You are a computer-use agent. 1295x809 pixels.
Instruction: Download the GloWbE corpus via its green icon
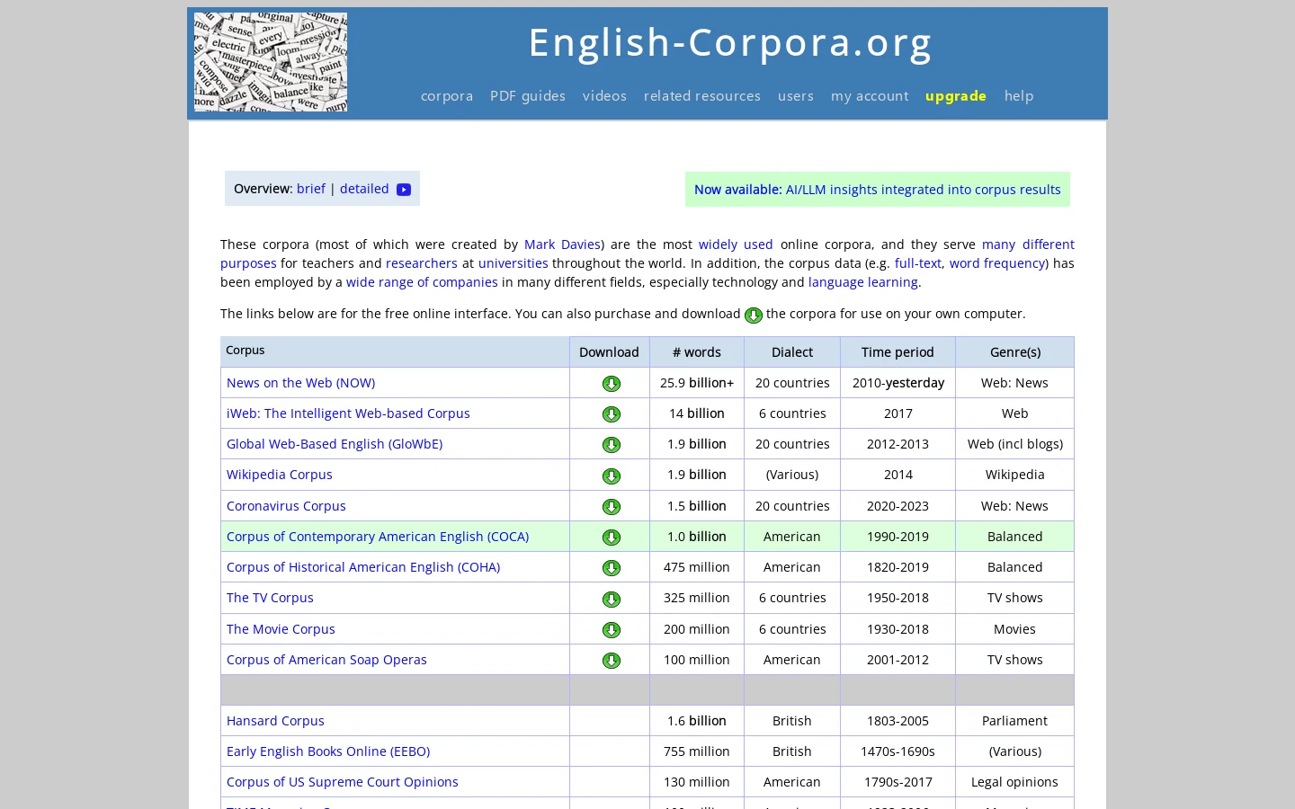(x=612, y=445)
